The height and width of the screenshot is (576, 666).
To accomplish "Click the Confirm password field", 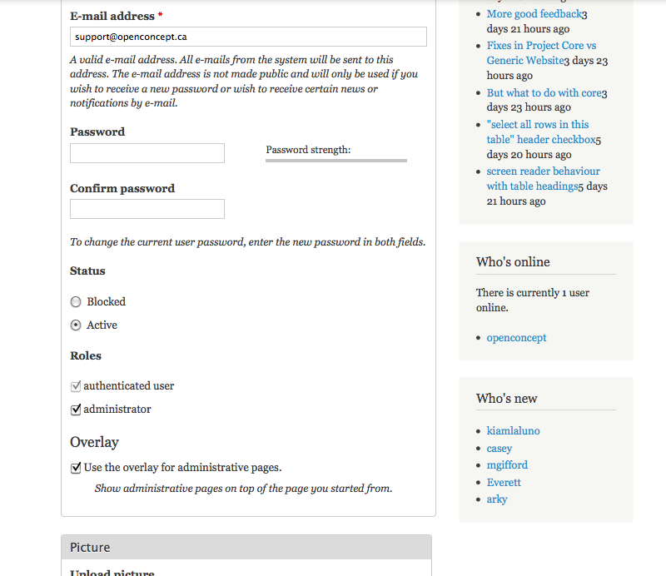I will pyautogui.click(x=147, y=209).
